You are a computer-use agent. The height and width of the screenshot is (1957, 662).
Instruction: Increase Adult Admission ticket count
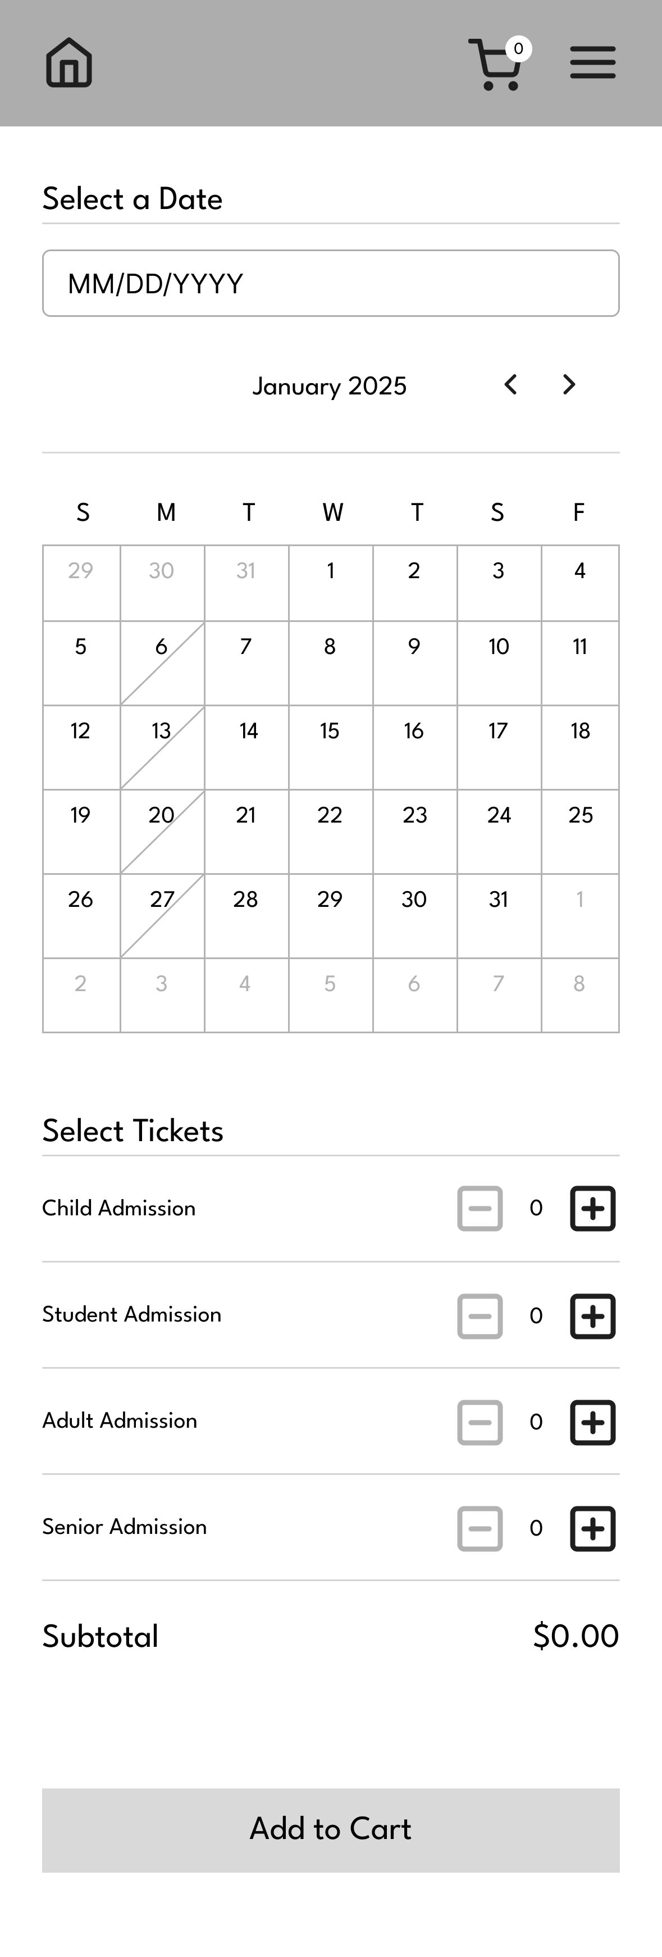[x=593, y=1422]
